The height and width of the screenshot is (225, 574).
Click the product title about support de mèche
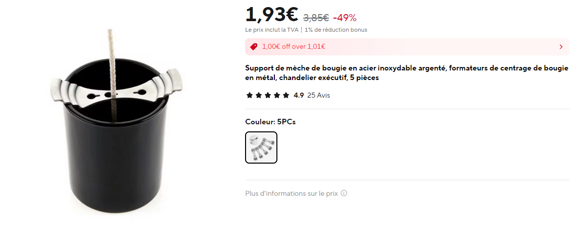click(407, 73)
